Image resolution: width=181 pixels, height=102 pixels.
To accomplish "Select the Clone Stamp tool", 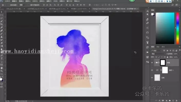I will tap(2, 37).
